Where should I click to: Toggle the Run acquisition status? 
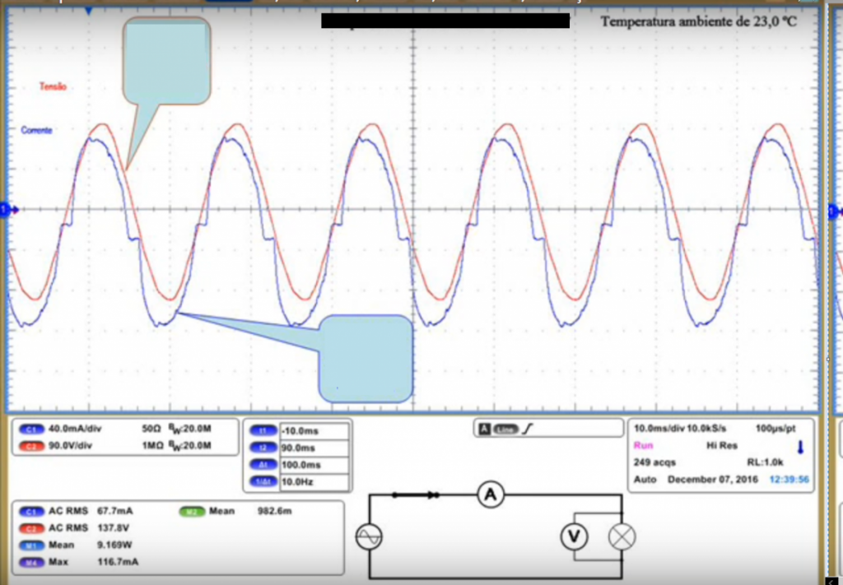(642, 445)
